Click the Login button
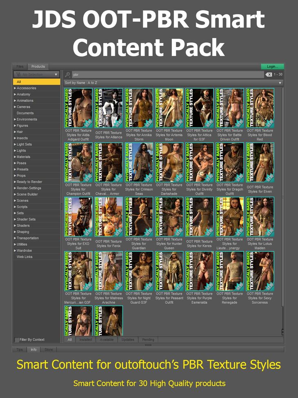This screenshot has width=298, height=398. coord(272,66)
